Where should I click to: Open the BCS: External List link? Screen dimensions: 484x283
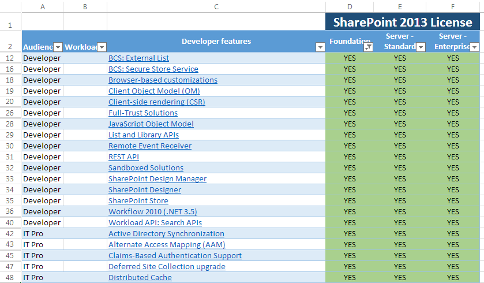pos(138,58)
